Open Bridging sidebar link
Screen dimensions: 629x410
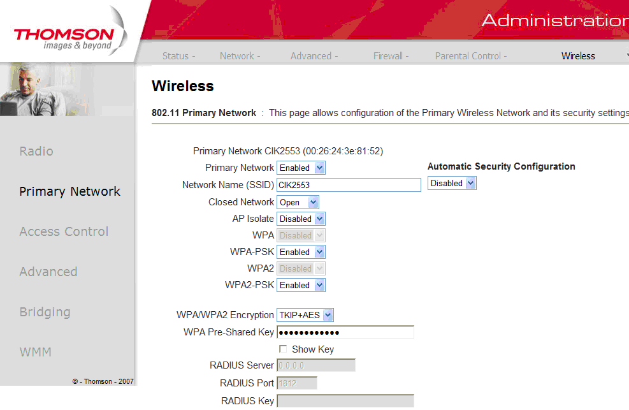pyautogui.click(x=45, y=312)
